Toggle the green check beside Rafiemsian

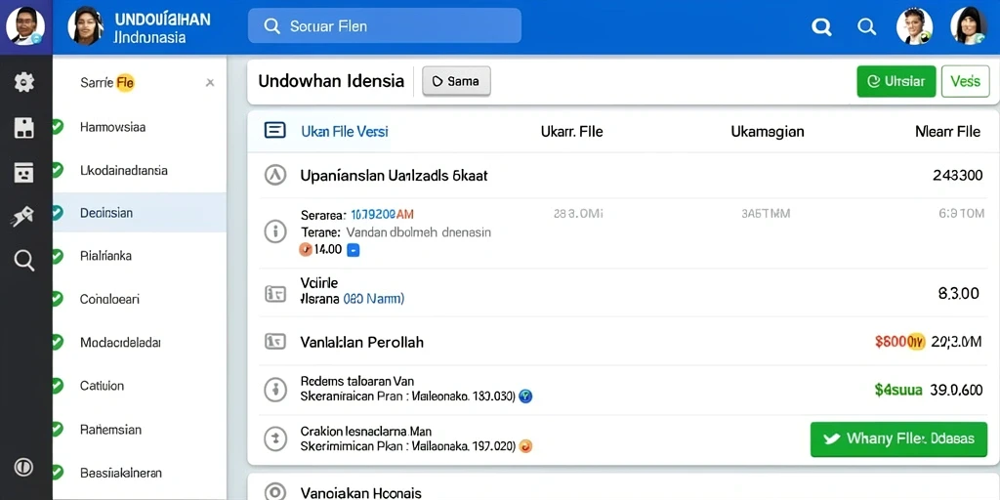tap(57, 430)
